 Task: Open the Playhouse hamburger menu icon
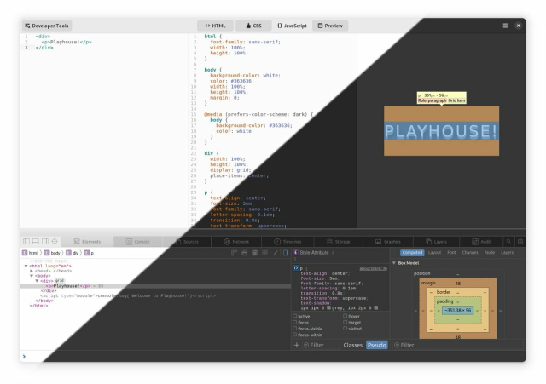point(505,26)
